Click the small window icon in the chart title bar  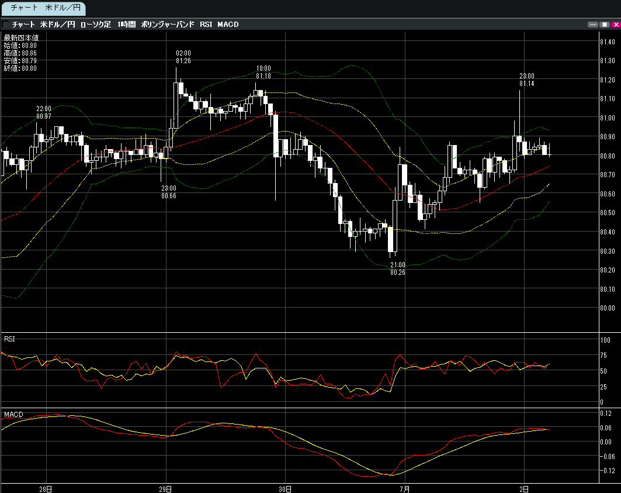(5, 25)
